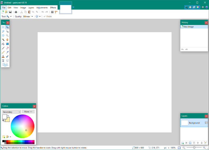209x150 pixels.
Task: Select the Paint Bucket tool
Action: coord(3,44)
